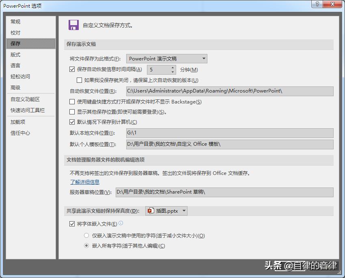Select 嵌入所有字符 radio option
345x278 pixels.
click(x=86, y=246)
